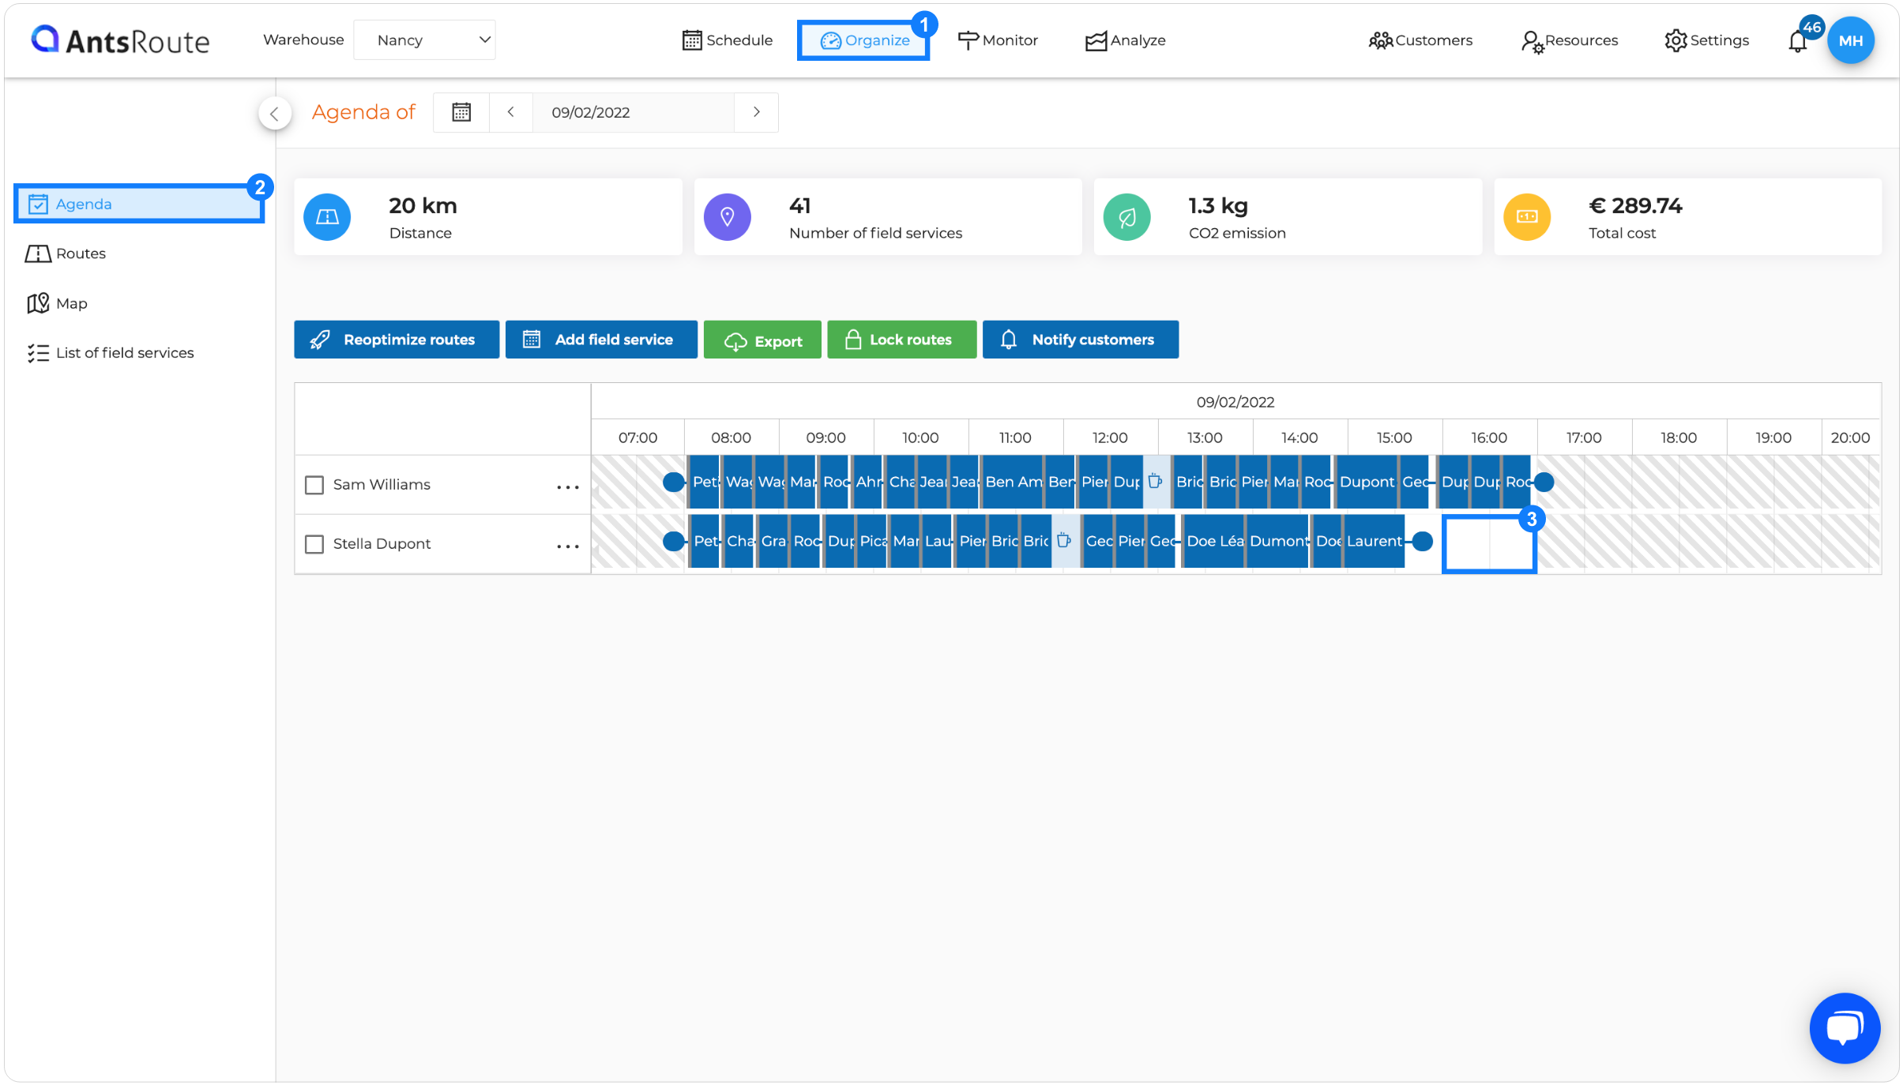Open the live chat bubble
1903x1085 pixels.
(1845, 1028)
